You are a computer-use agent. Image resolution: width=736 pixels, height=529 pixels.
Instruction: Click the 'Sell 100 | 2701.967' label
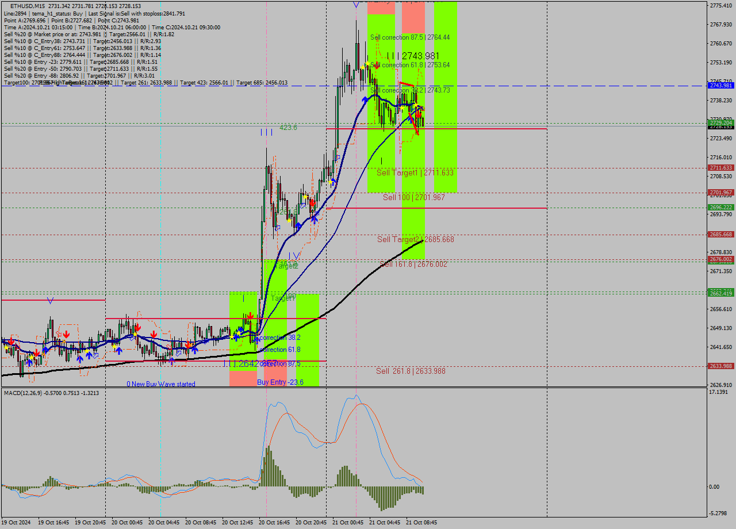point(414,197)
